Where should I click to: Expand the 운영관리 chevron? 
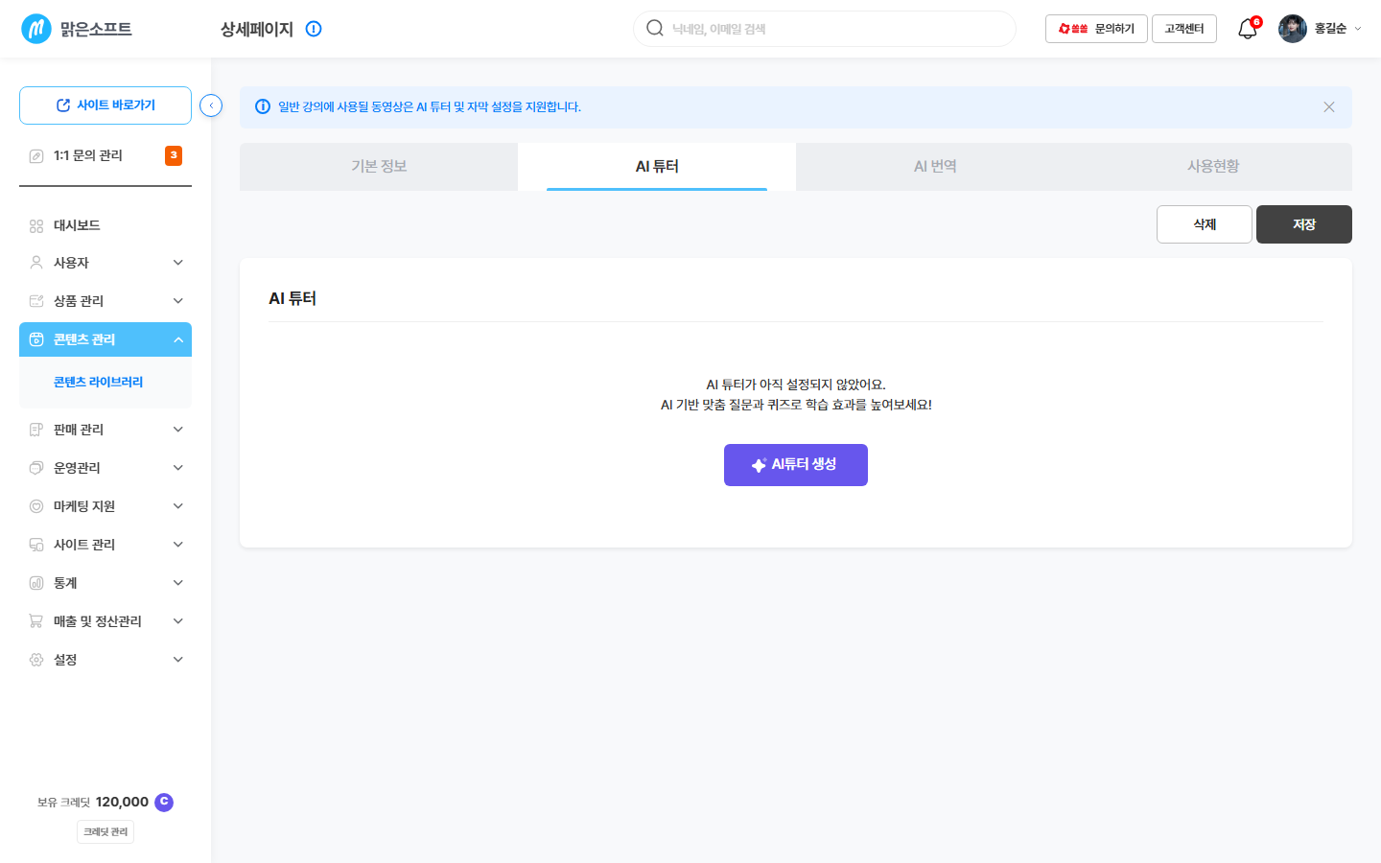[178, 468]
